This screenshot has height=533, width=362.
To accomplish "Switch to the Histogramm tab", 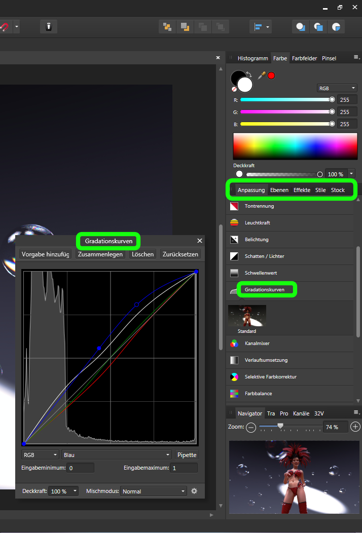I will [253, 58].
